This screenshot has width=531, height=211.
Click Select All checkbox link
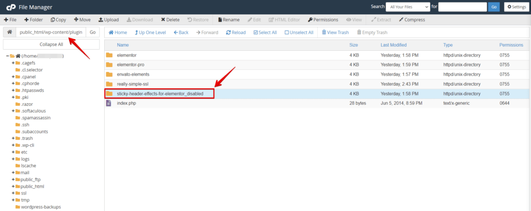pyautogui.click(x=265, y=33)
